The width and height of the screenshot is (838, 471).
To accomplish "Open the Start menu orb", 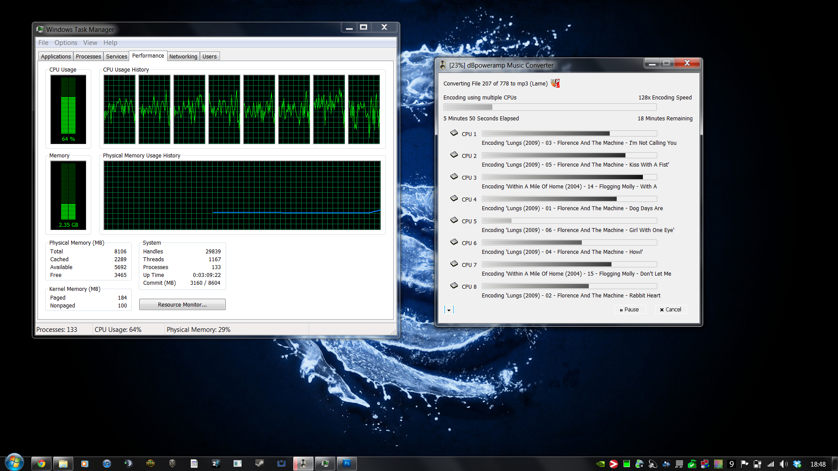I will [14, 463].
